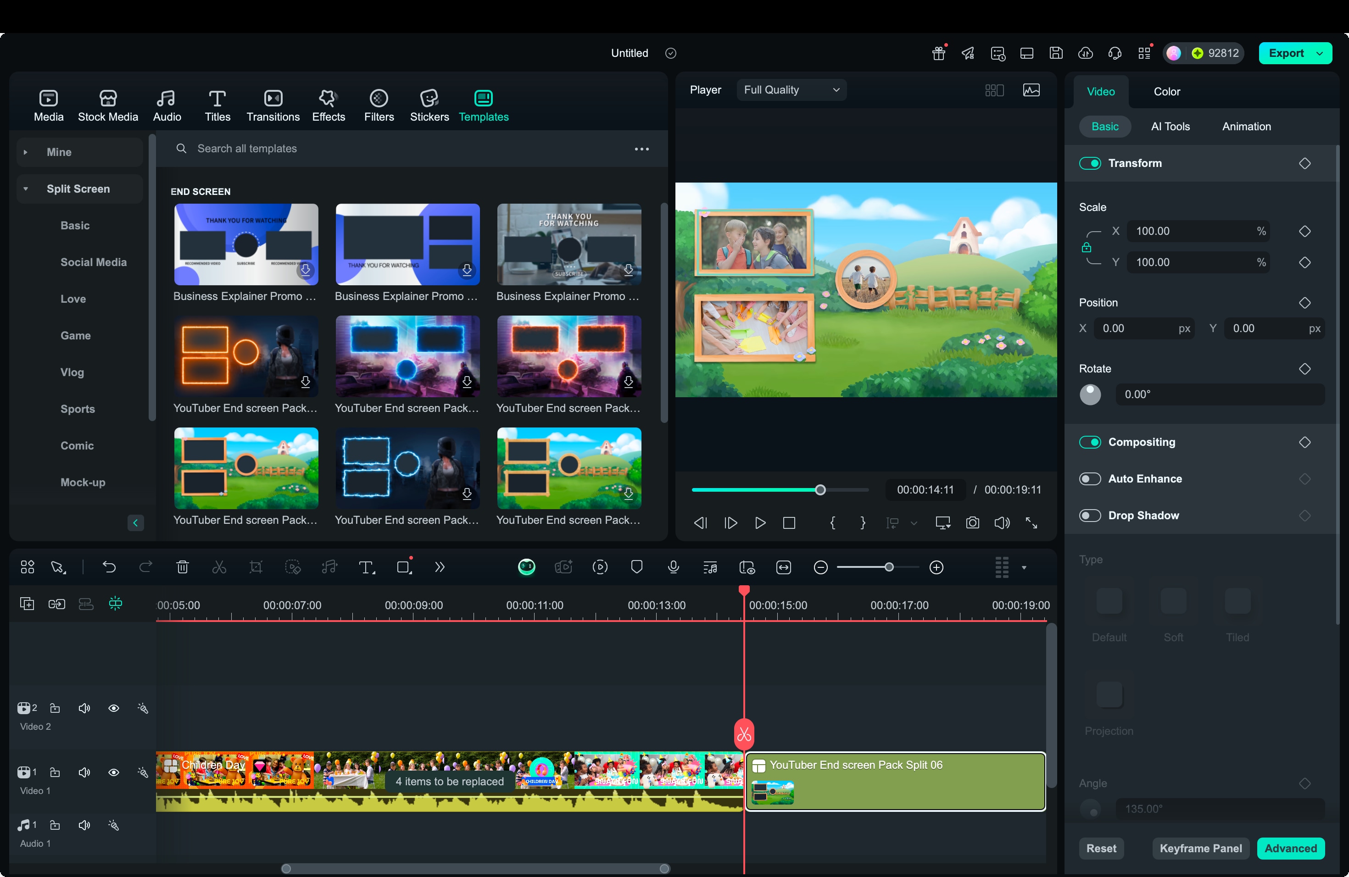Select the text tool in timeline toolbar

(x=367, y=567)
